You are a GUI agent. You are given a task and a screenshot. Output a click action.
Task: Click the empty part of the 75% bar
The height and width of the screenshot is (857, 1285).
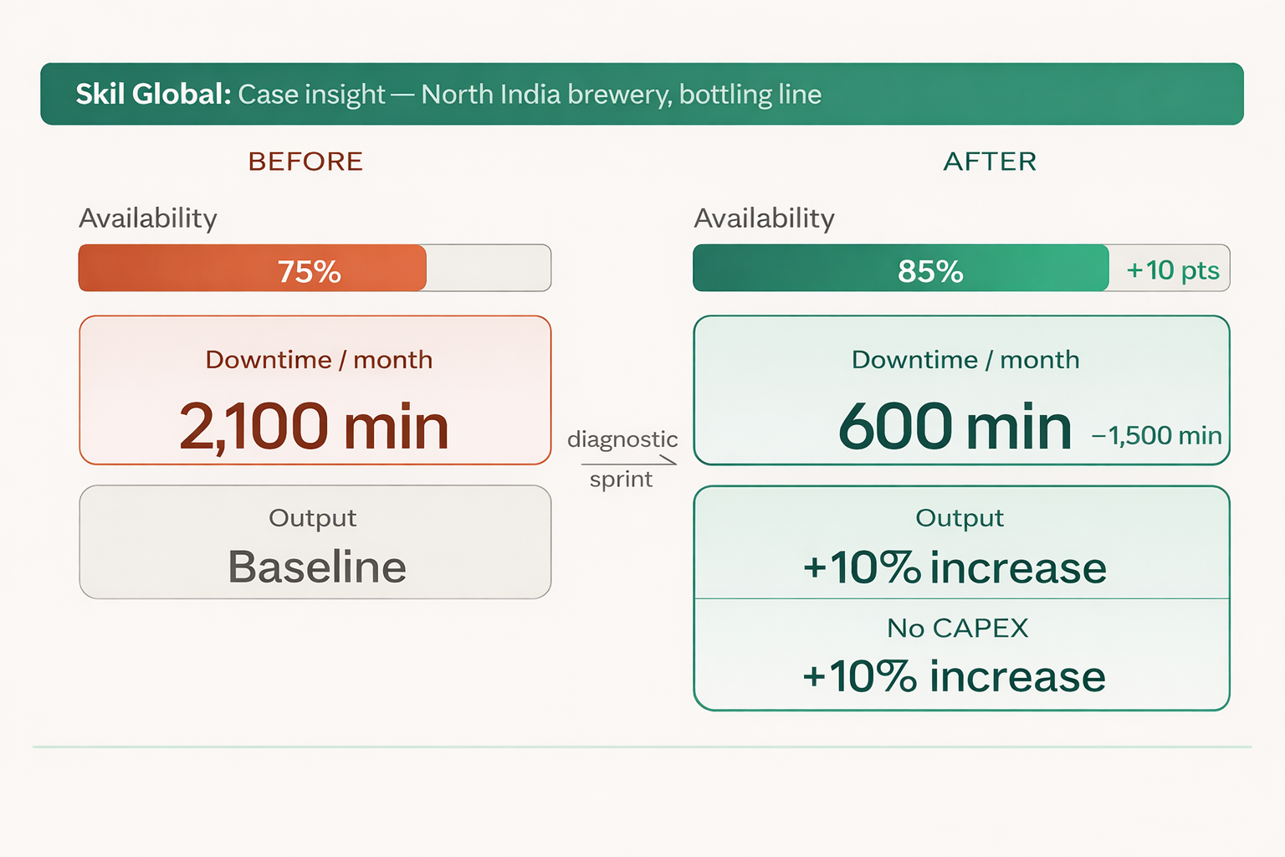(x=489, y=269)
